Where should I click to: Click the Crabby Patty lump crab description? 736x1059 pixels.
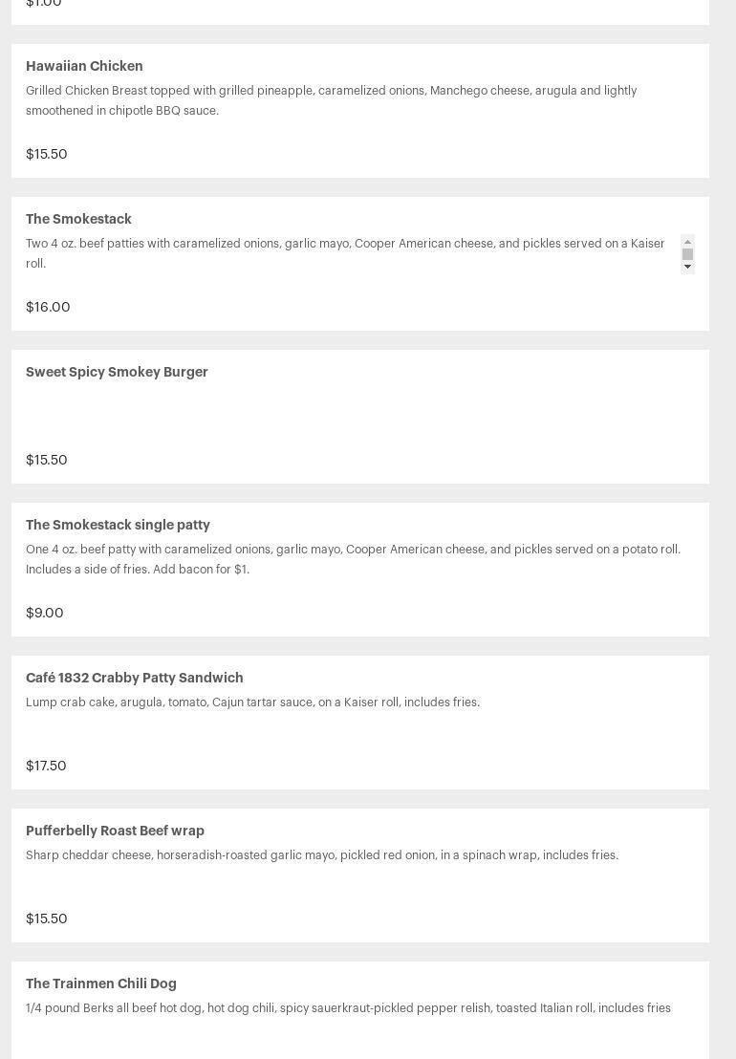[252, 702]
